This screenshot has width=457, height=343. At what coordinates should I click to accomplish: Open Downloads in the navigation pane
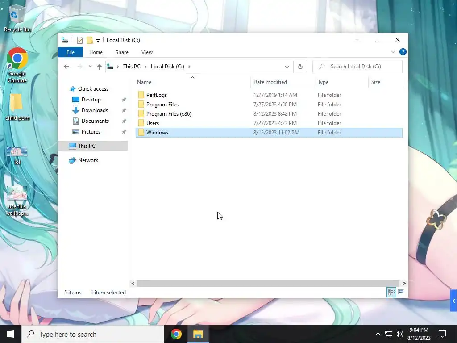coord(95,110)
